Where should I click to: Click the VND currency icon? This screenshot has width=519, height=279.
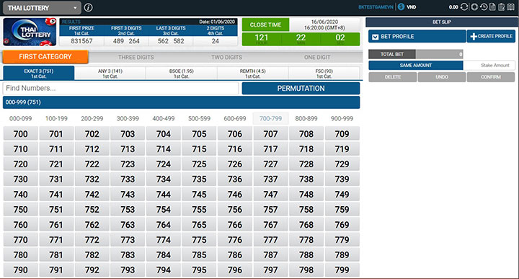coord(402,6)
